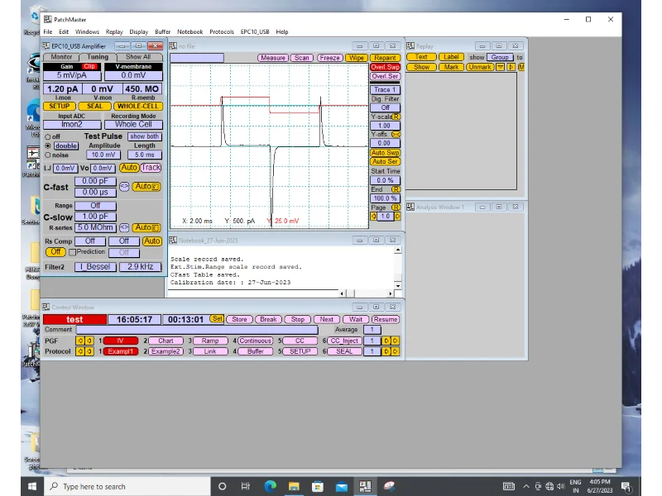The height and width of the screenshot is (496, 662).
Task: Click the Y-scale reset R icon
Action: pyautogui.click(x=396, y=117)
